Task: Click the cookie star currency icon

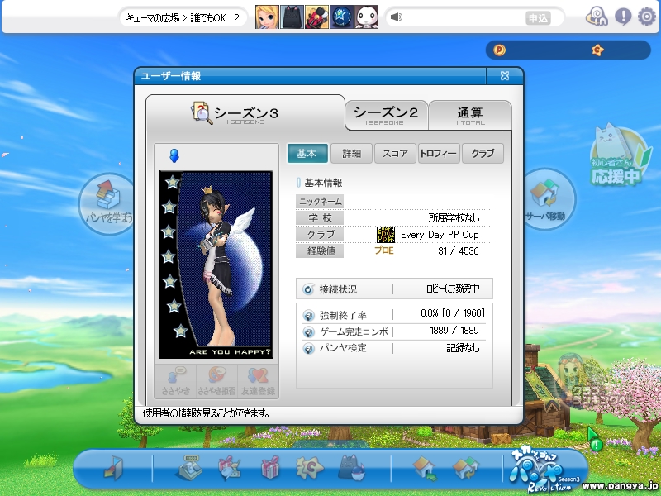Action: (x=597, y=50)
